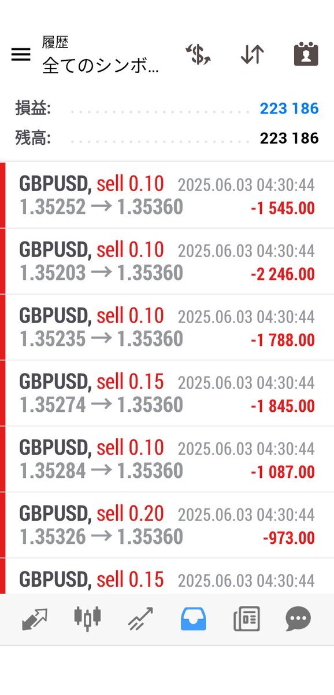This screenshot has height=695, width=334.
Task: Tap the GBPUSD sell 0.20 trade row
Action: pos(167,525)
